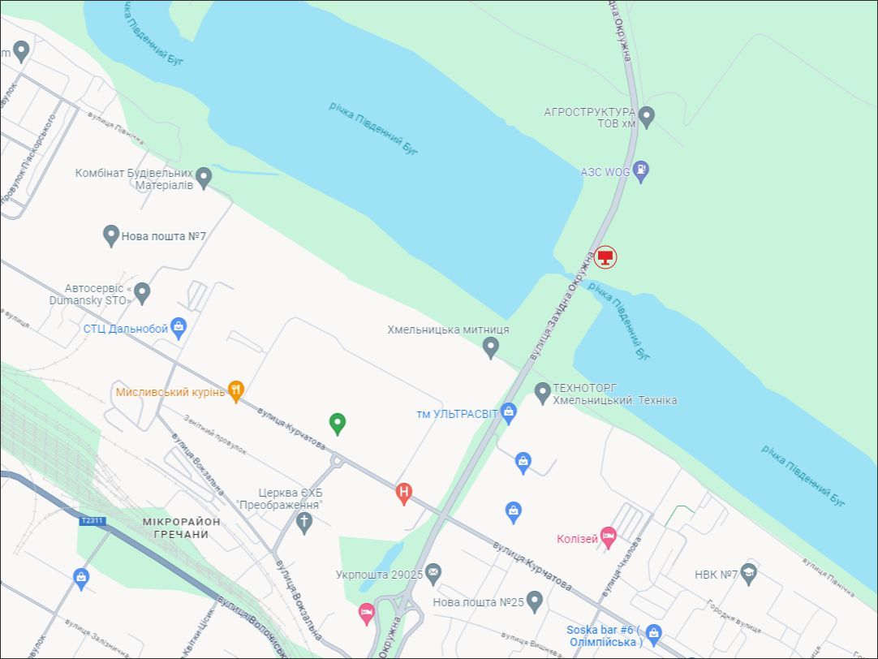Select the Комбінат Будівельних Матеріалів pin
The image size is (878, 659).
coord(204,179)
